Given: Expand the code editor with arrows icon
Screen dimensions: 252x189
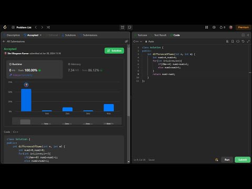Looking at the screenshot, I should click(x=248, y=41).
